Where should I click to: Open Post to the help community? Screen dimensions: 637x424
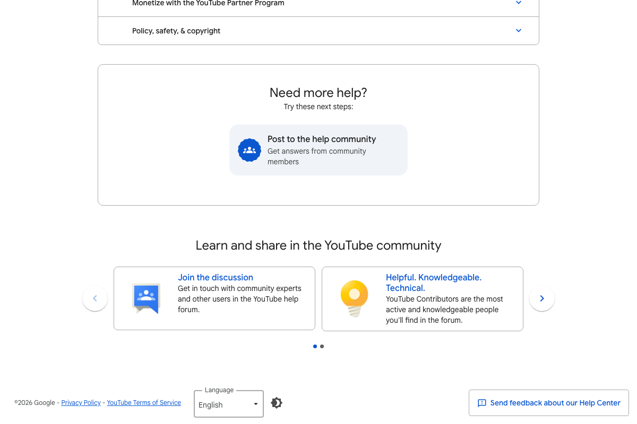point(318,150)
